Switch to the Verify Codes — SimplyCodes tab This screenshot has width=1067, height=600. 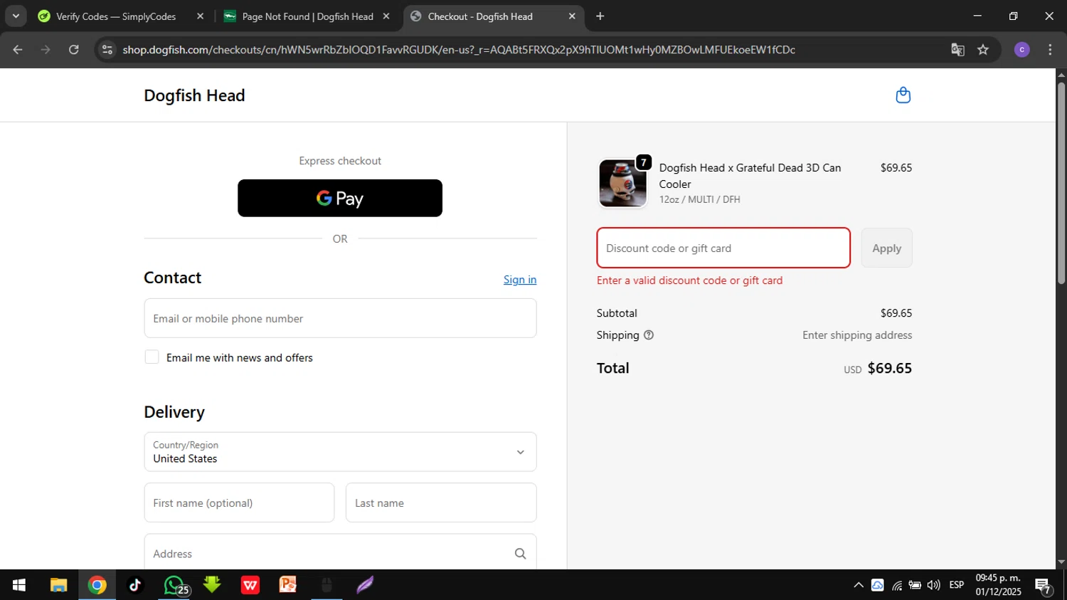pos(116,16)
